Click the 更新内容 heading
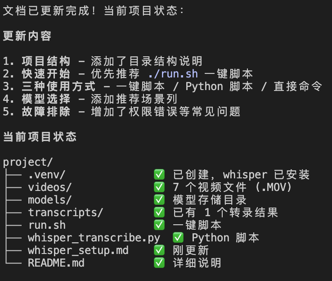This screenshot has height=281, width=332. point(27,36)
